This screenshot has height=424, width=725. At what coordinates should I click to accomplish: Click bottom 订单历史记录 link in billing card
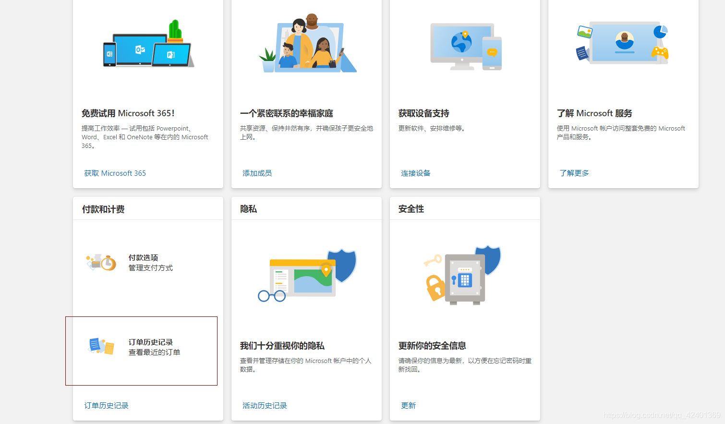[106, 406]
